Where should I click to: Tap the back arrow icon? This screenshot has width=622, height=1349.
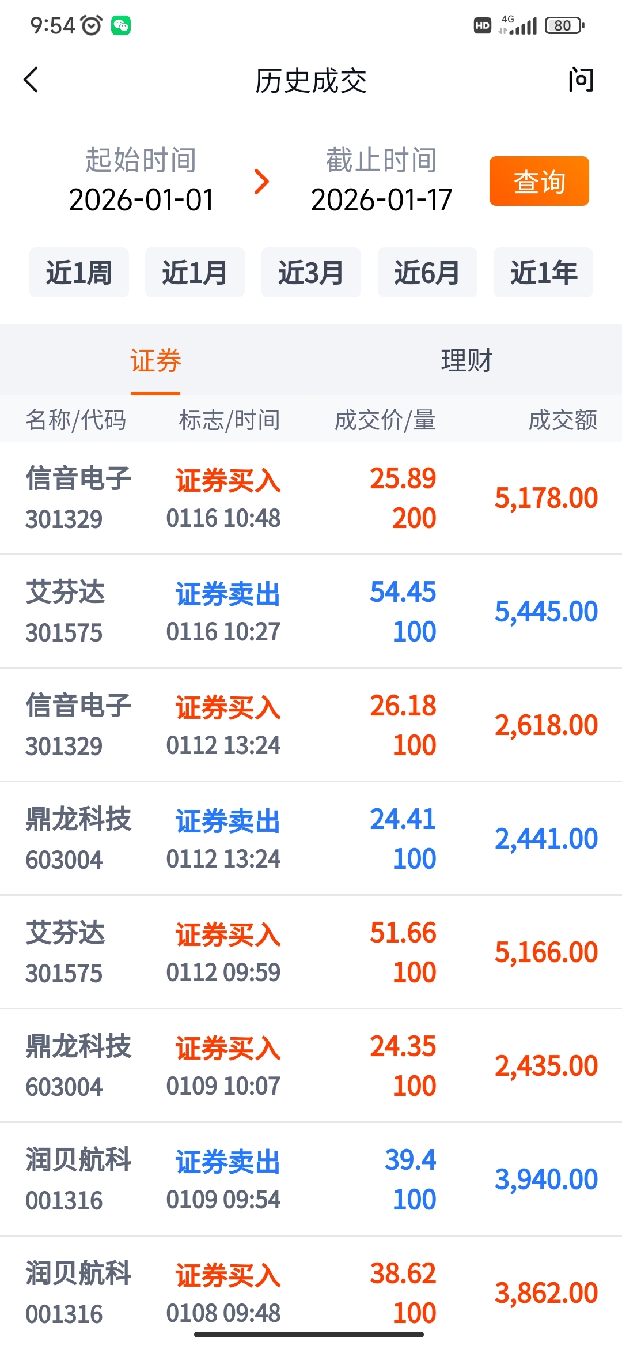[31, 80]
